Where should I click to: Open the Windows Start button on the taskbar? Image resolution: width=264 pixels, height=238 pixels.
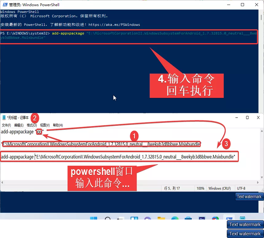pos(93,218)
